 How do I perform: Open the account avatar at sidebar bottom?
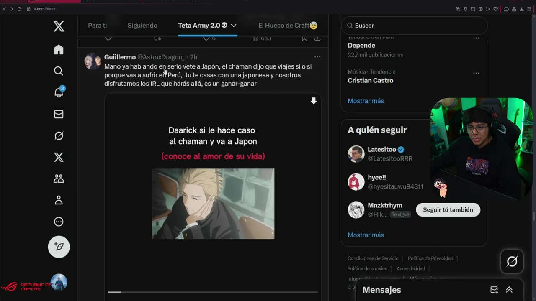click(59, 282)
